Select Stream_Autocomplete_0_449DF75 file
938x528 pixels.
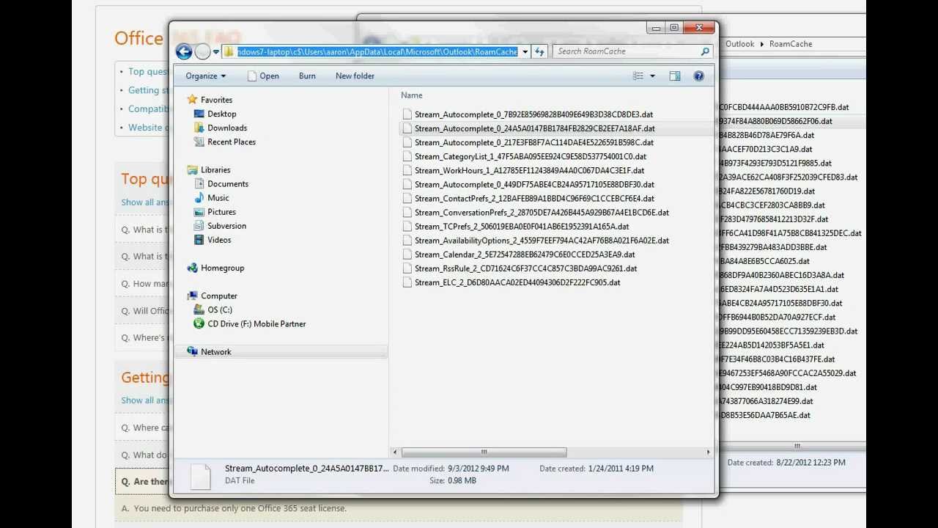[534, 184]
